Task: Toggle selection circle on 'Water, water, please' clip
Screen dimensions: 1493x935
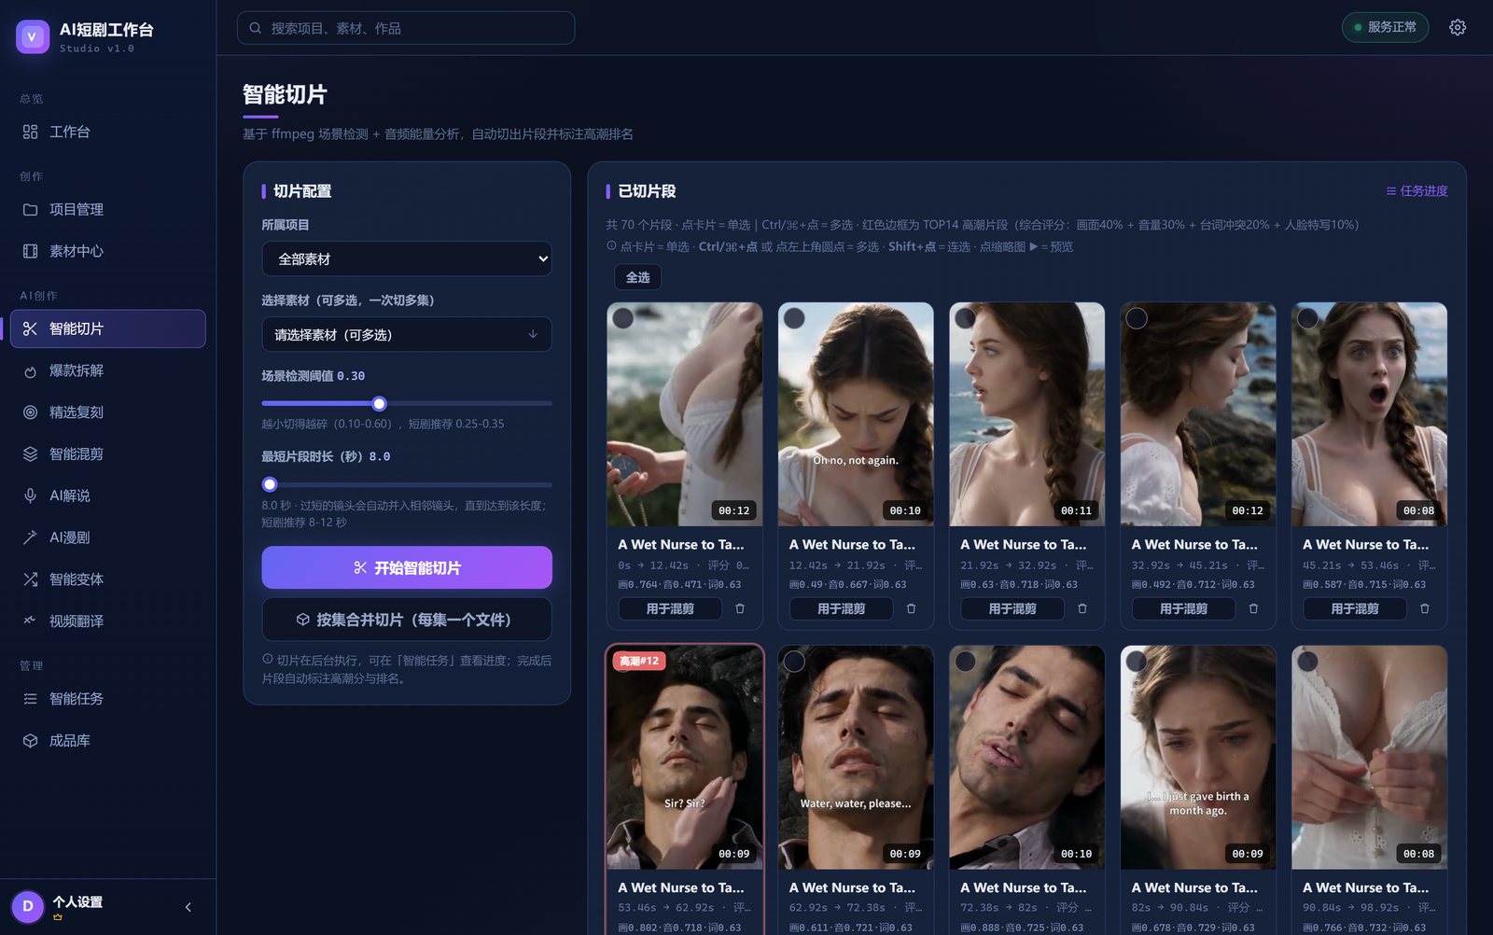Action: coord(794,662)
